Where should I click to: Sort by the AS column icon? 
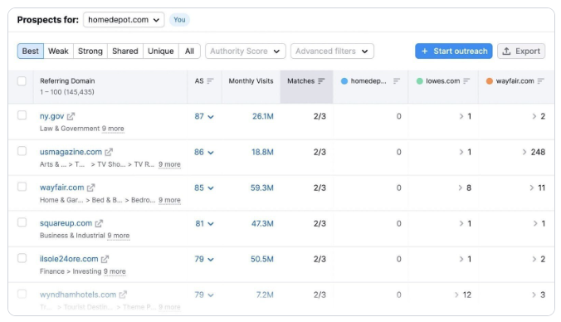click(210, 81)
